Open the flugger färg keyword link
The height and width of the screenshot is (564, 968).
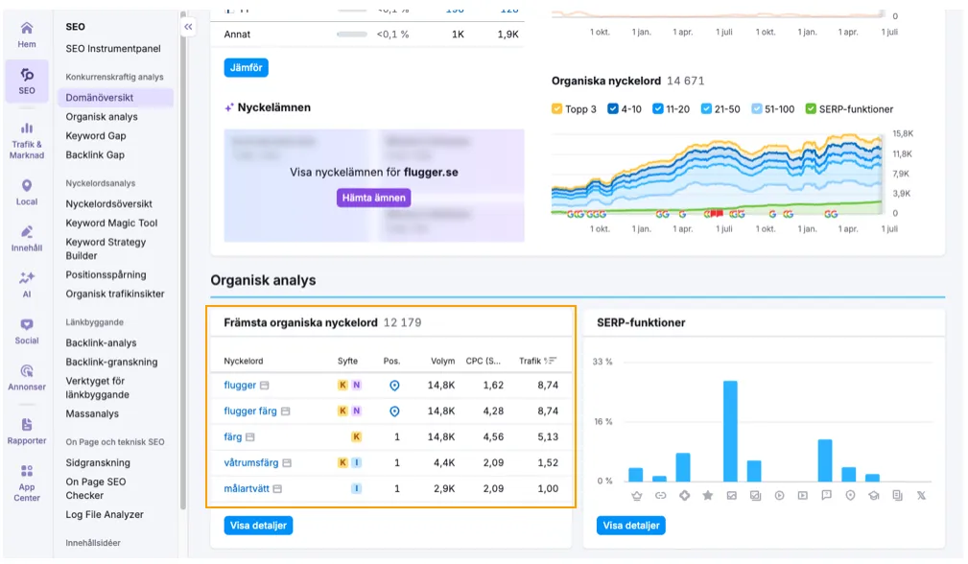[x=250, y=411]
